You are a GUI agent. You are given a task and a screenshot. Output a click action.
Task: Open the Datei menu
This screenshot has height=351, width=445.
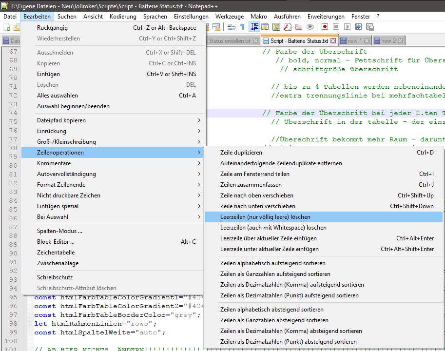coord(10,17)
